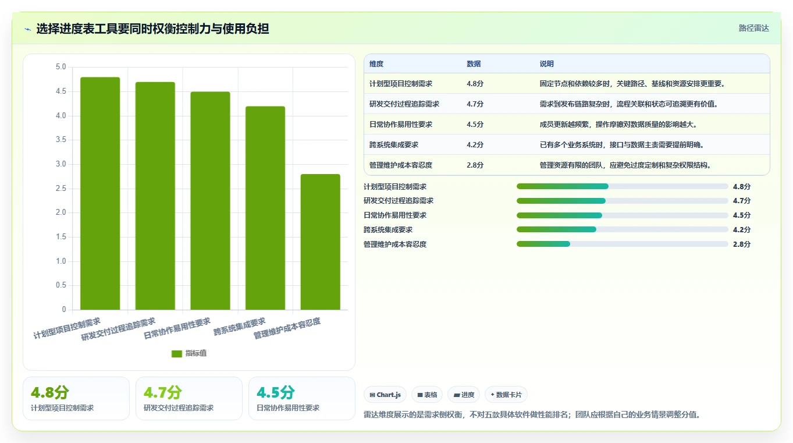
Task: Select the Chart.js tag
Action: 385,395
